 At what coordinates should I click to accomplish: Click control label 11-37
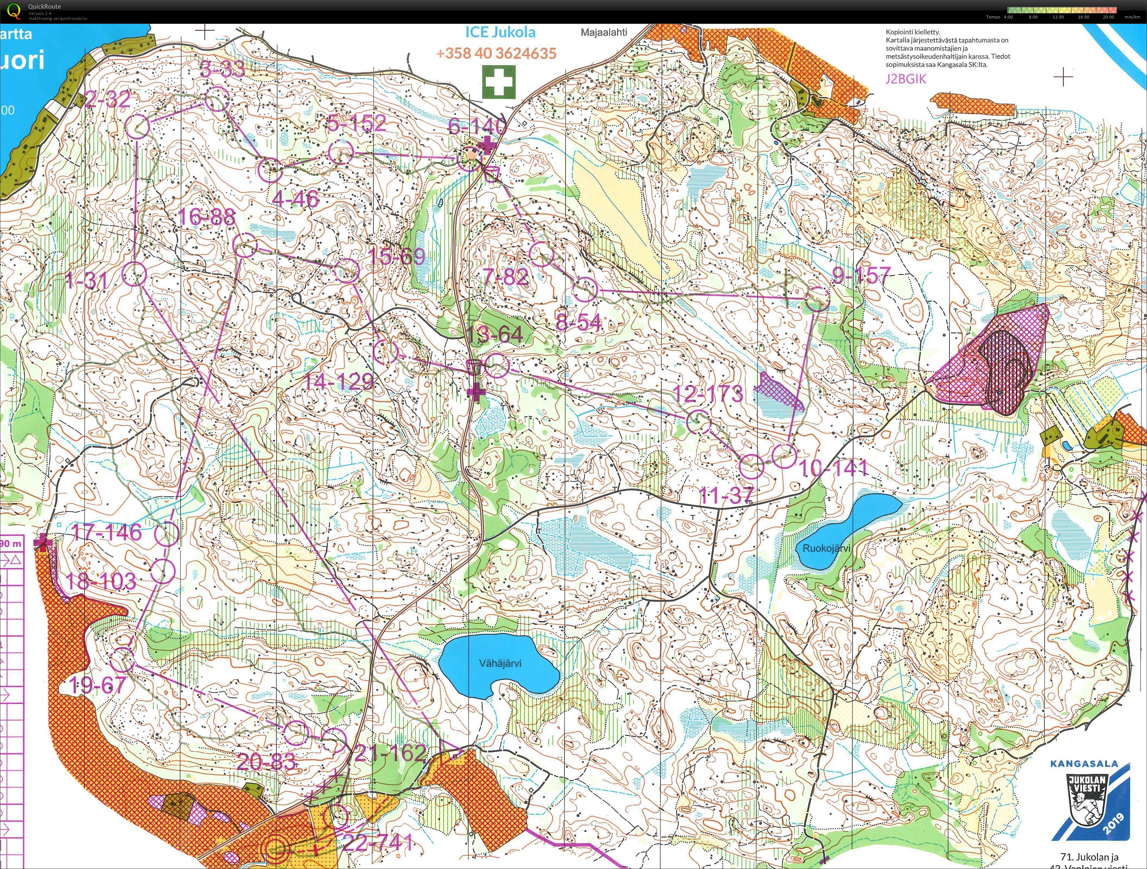[726, 496]
